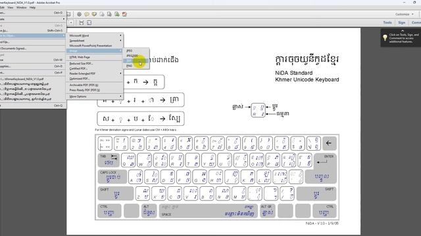Open the Tools pane
Viewport: 421px width, 236px height.
click(x=387, y=23)
